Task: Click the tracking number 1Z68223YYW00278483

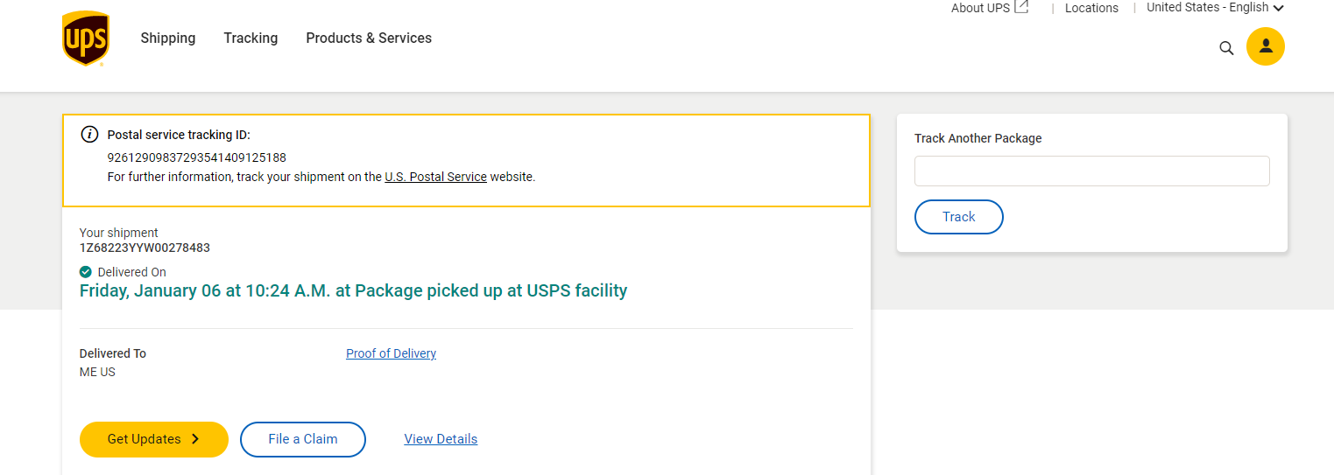Action: pos(145,248)
